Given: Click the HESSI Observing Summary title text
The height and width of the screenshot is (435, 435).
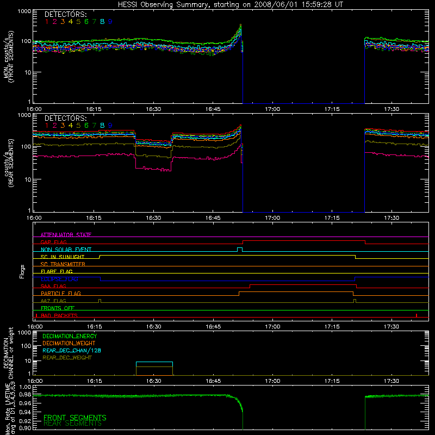Looking at the screenshot, I should tap(230, 5).
